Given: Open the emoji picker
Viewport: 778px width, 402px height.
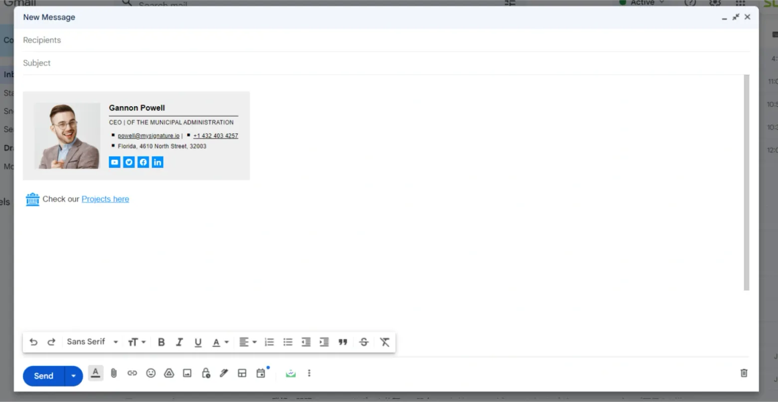Looking at the screenshot, I should tap(151, 373).
